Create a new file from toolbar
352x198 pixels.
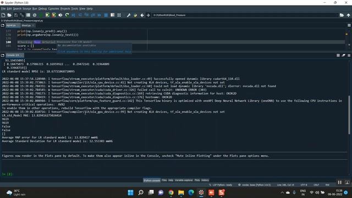tap(3, 15)
